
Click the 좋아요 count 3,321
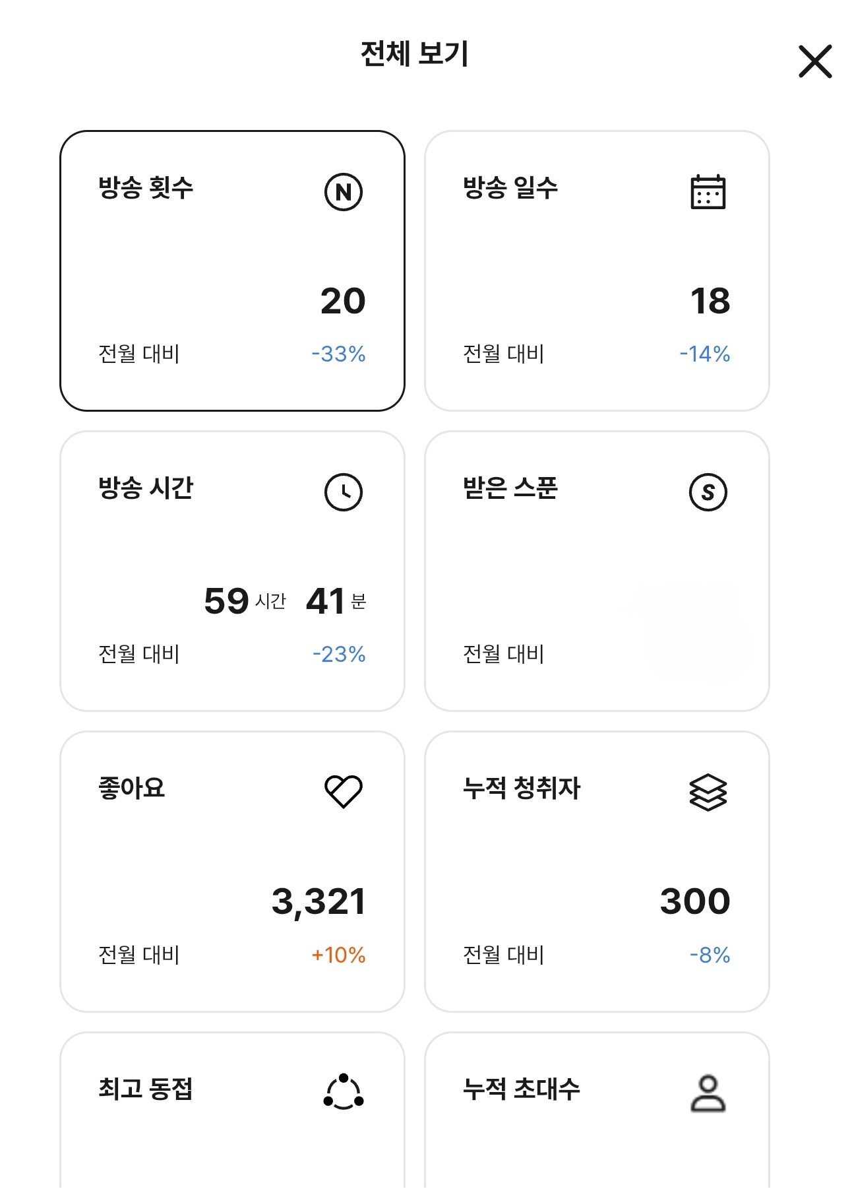click(x=319, y=902)
